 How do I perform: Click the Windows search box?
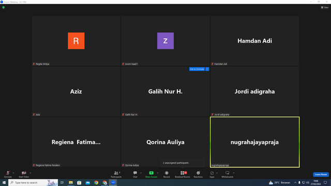(x=33, y=182)
